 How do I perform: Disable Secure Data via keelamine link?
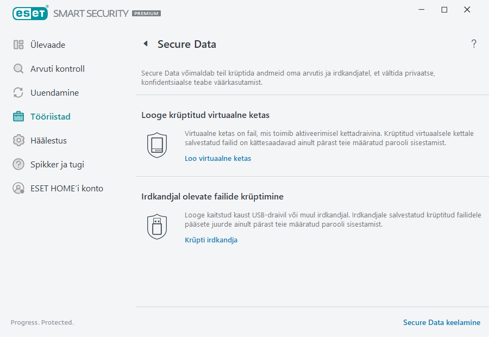coord(441,322)
